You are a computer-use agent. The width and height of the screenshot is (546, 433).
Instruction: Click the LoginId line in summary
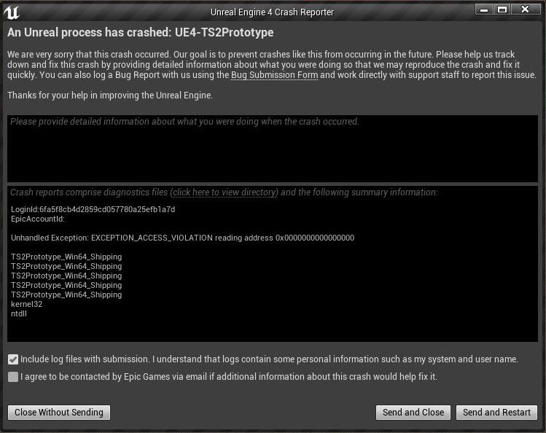(x=93, y=209)
